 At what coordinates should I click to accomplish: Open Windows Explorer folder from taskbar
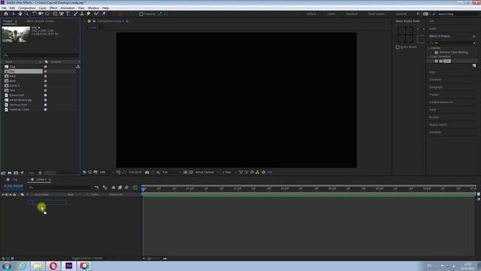coord(38,266)
